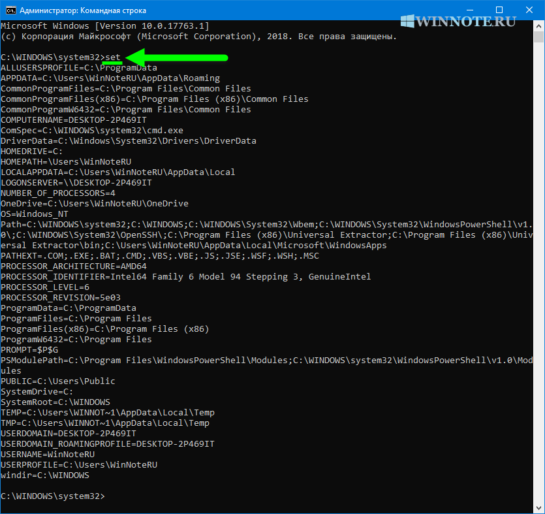Click the PROCESSOR_IDENTIFIER line
Screen dimensions: 545x514
point(185,277)
